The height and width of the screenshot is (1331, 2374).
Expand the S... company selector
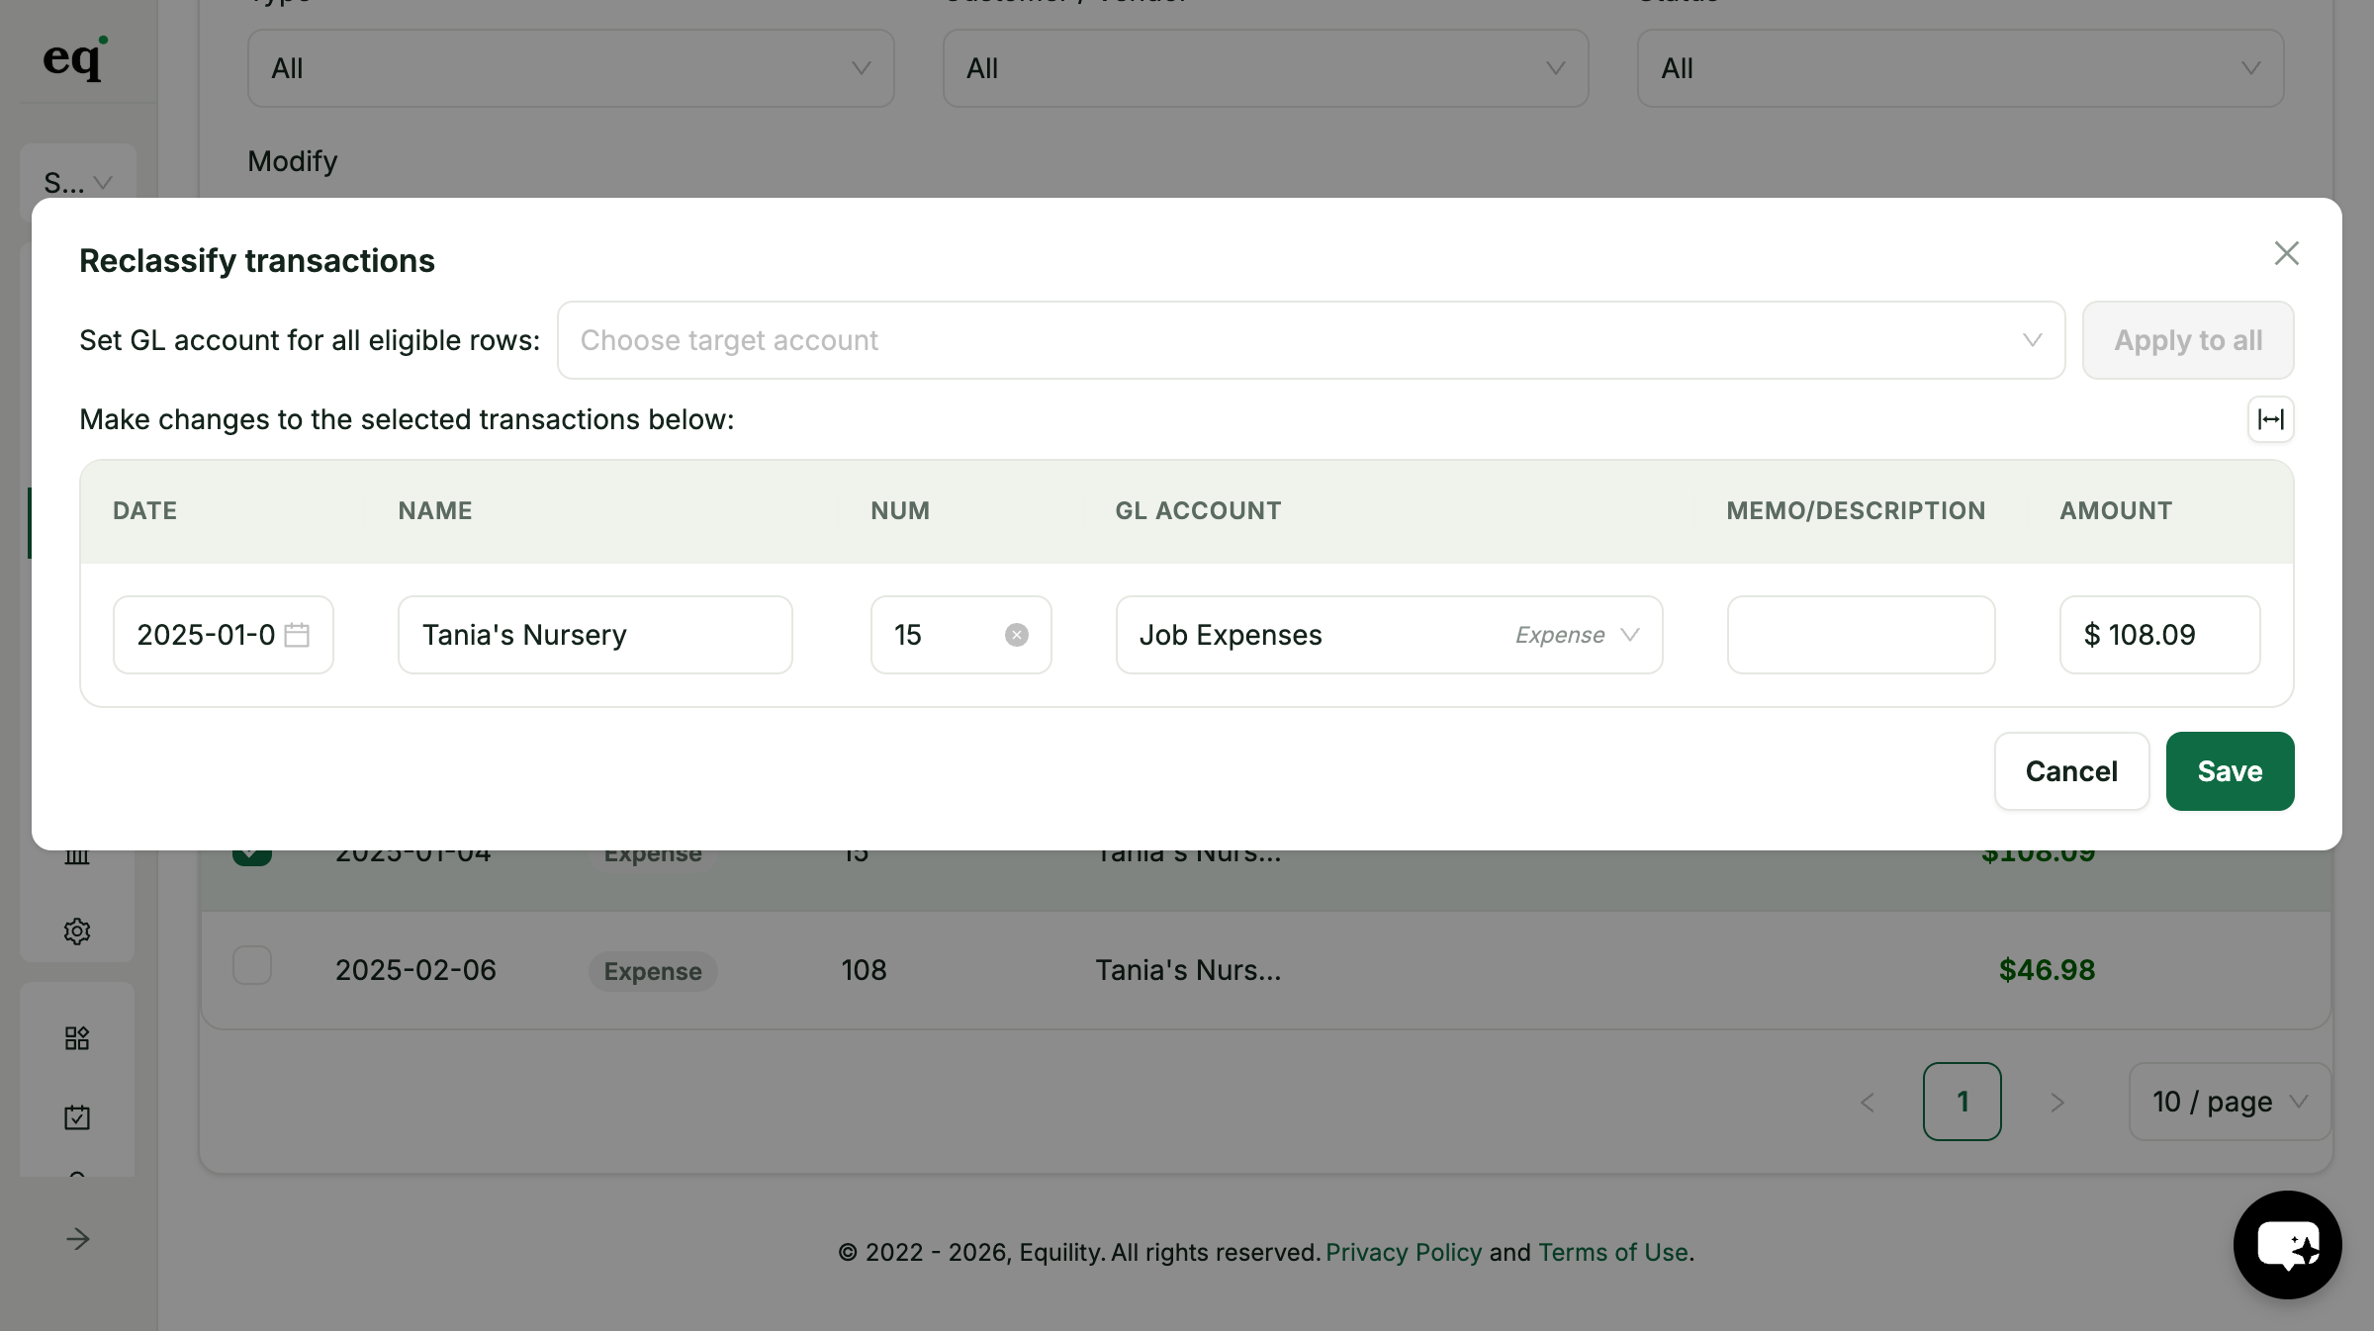click(77, 182)
